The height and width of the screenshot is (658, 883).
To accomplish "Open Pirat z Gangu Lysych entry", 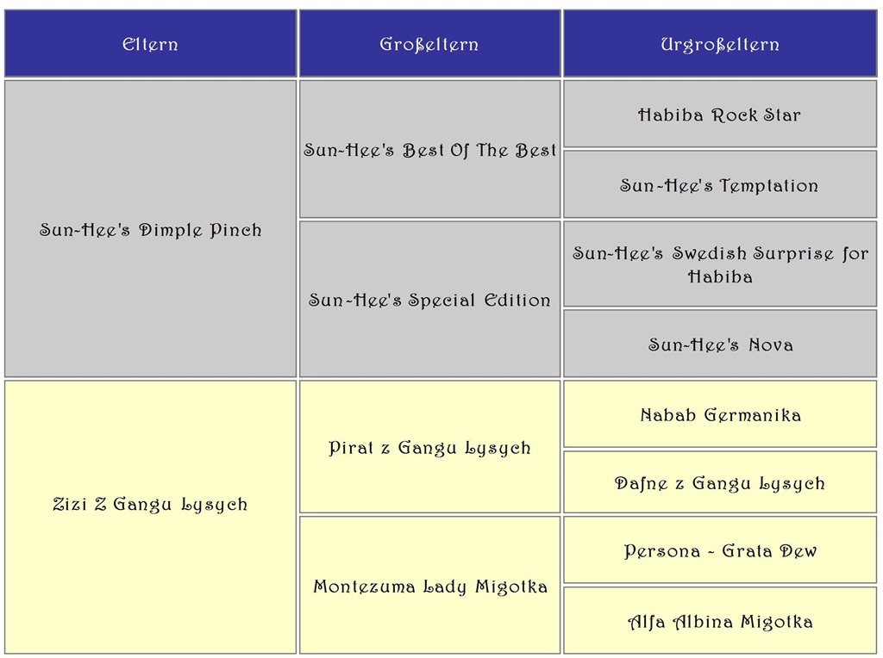I will (429, 448).
